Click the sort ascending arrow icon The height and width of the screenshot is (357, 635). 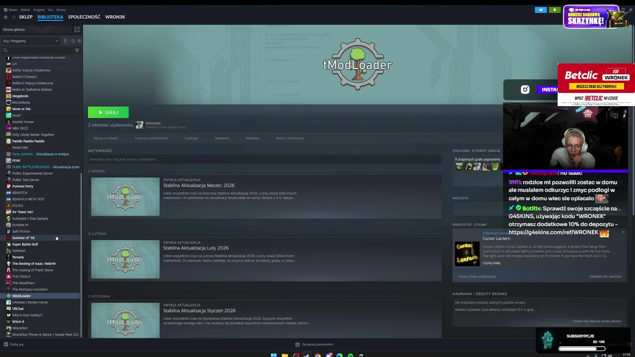point(65,41)
